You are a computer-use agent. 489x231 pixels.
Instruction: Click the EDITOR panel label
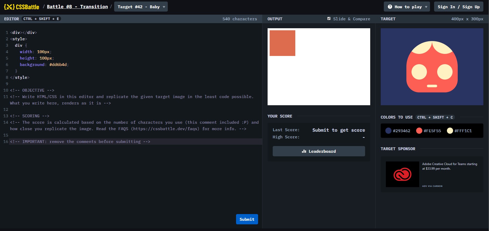(x=12, y=18)
